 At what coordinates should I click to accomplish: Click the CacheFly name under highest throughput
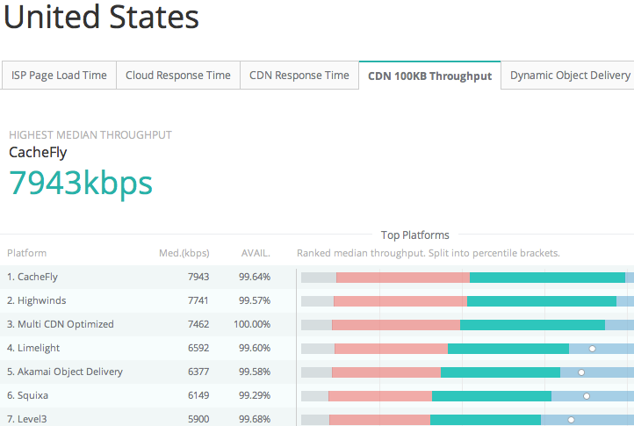pos(38,153)
